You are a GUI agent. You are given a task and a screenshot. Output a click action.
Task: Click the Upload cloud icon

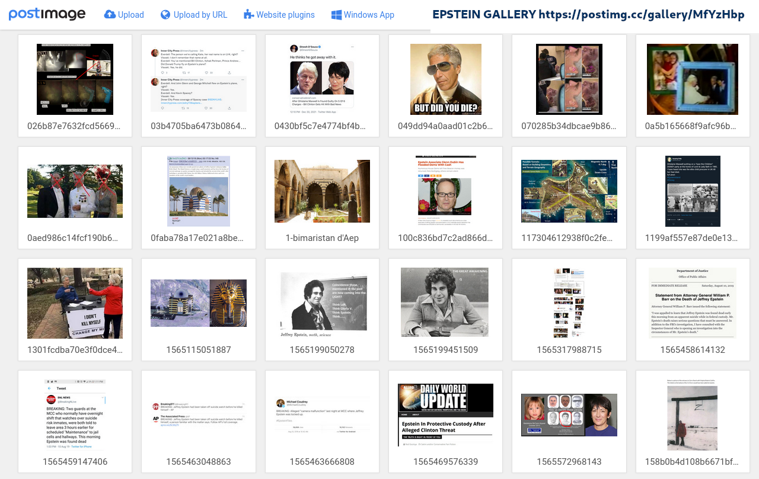click(110, 15)
